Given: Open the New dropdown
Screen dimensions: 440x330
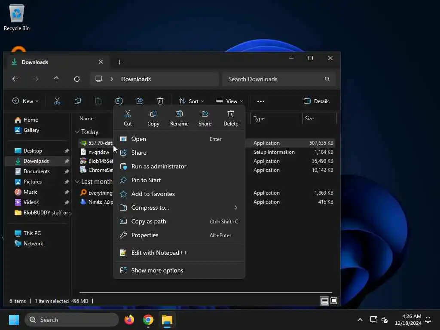Looking at the screenshot, I should pos(25,101).
